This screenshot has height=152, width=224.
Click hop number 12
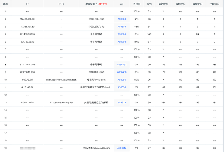tap(6, 95)
